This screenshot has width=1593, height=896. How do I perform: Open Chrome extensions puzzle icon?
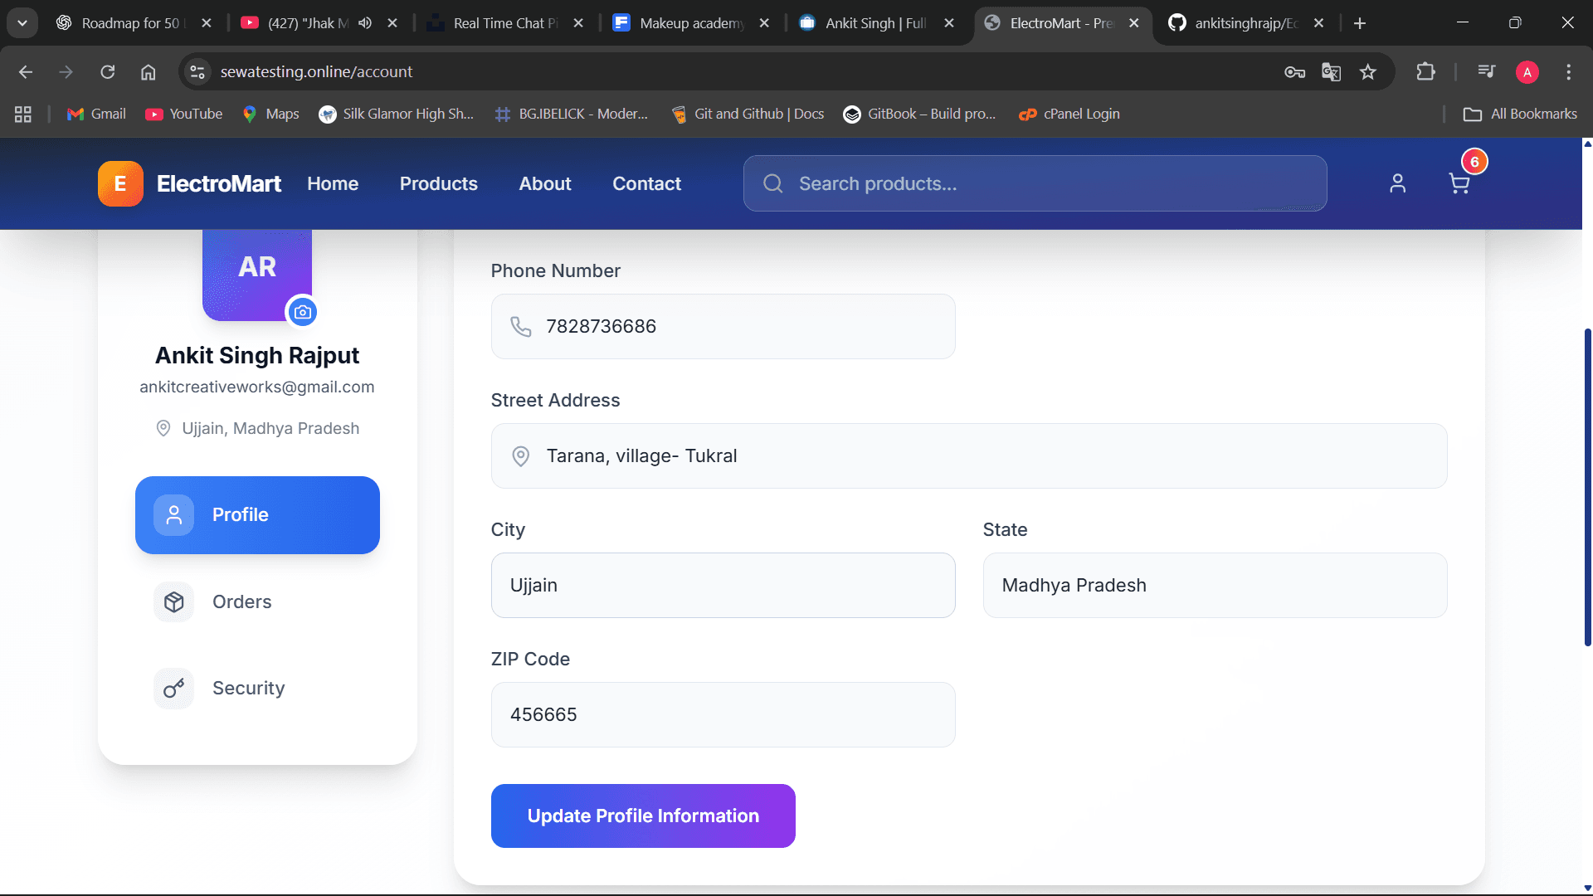coord(1425,72)
